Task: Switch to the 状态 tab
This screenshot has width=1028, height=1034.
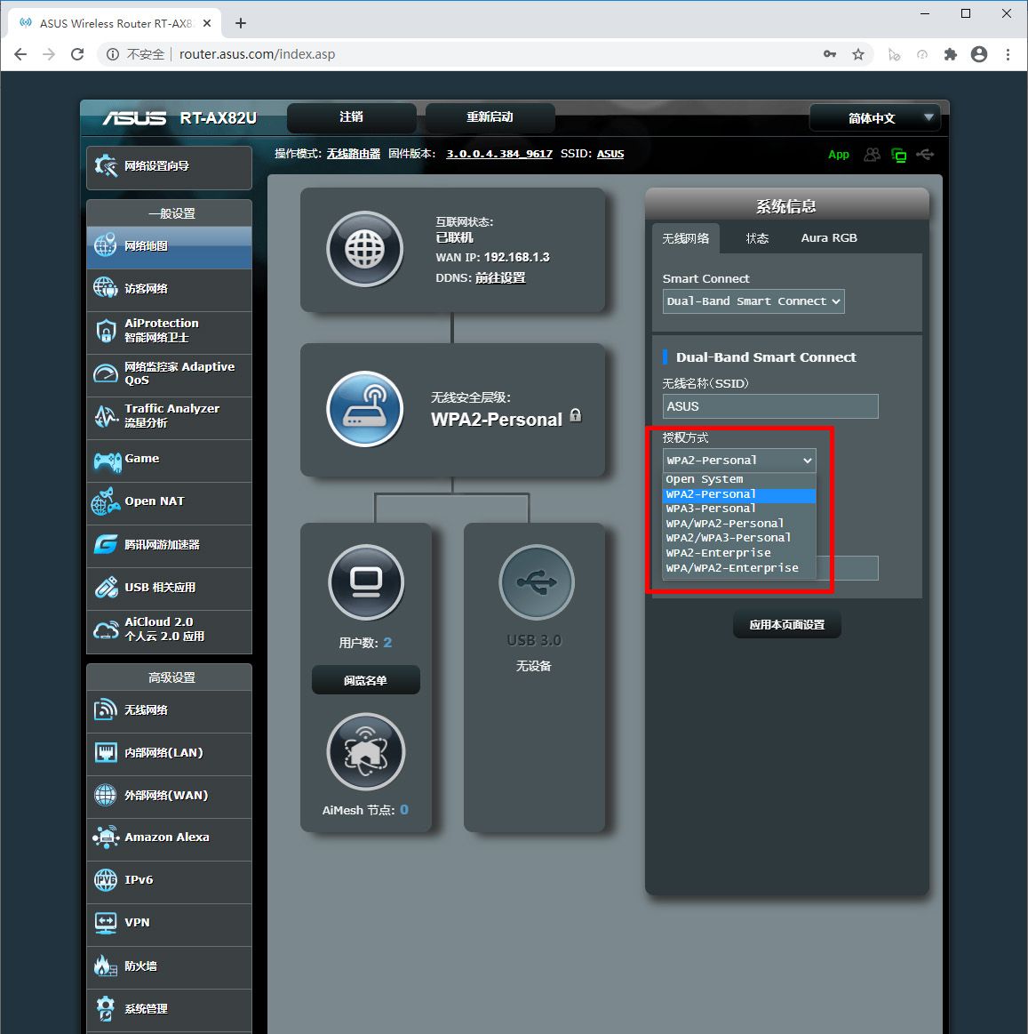Action: [x=757, y=238]
